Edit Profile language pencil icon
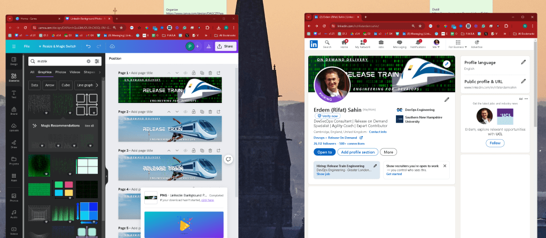Viewport: 546px width, 238px height. point(523,62)
